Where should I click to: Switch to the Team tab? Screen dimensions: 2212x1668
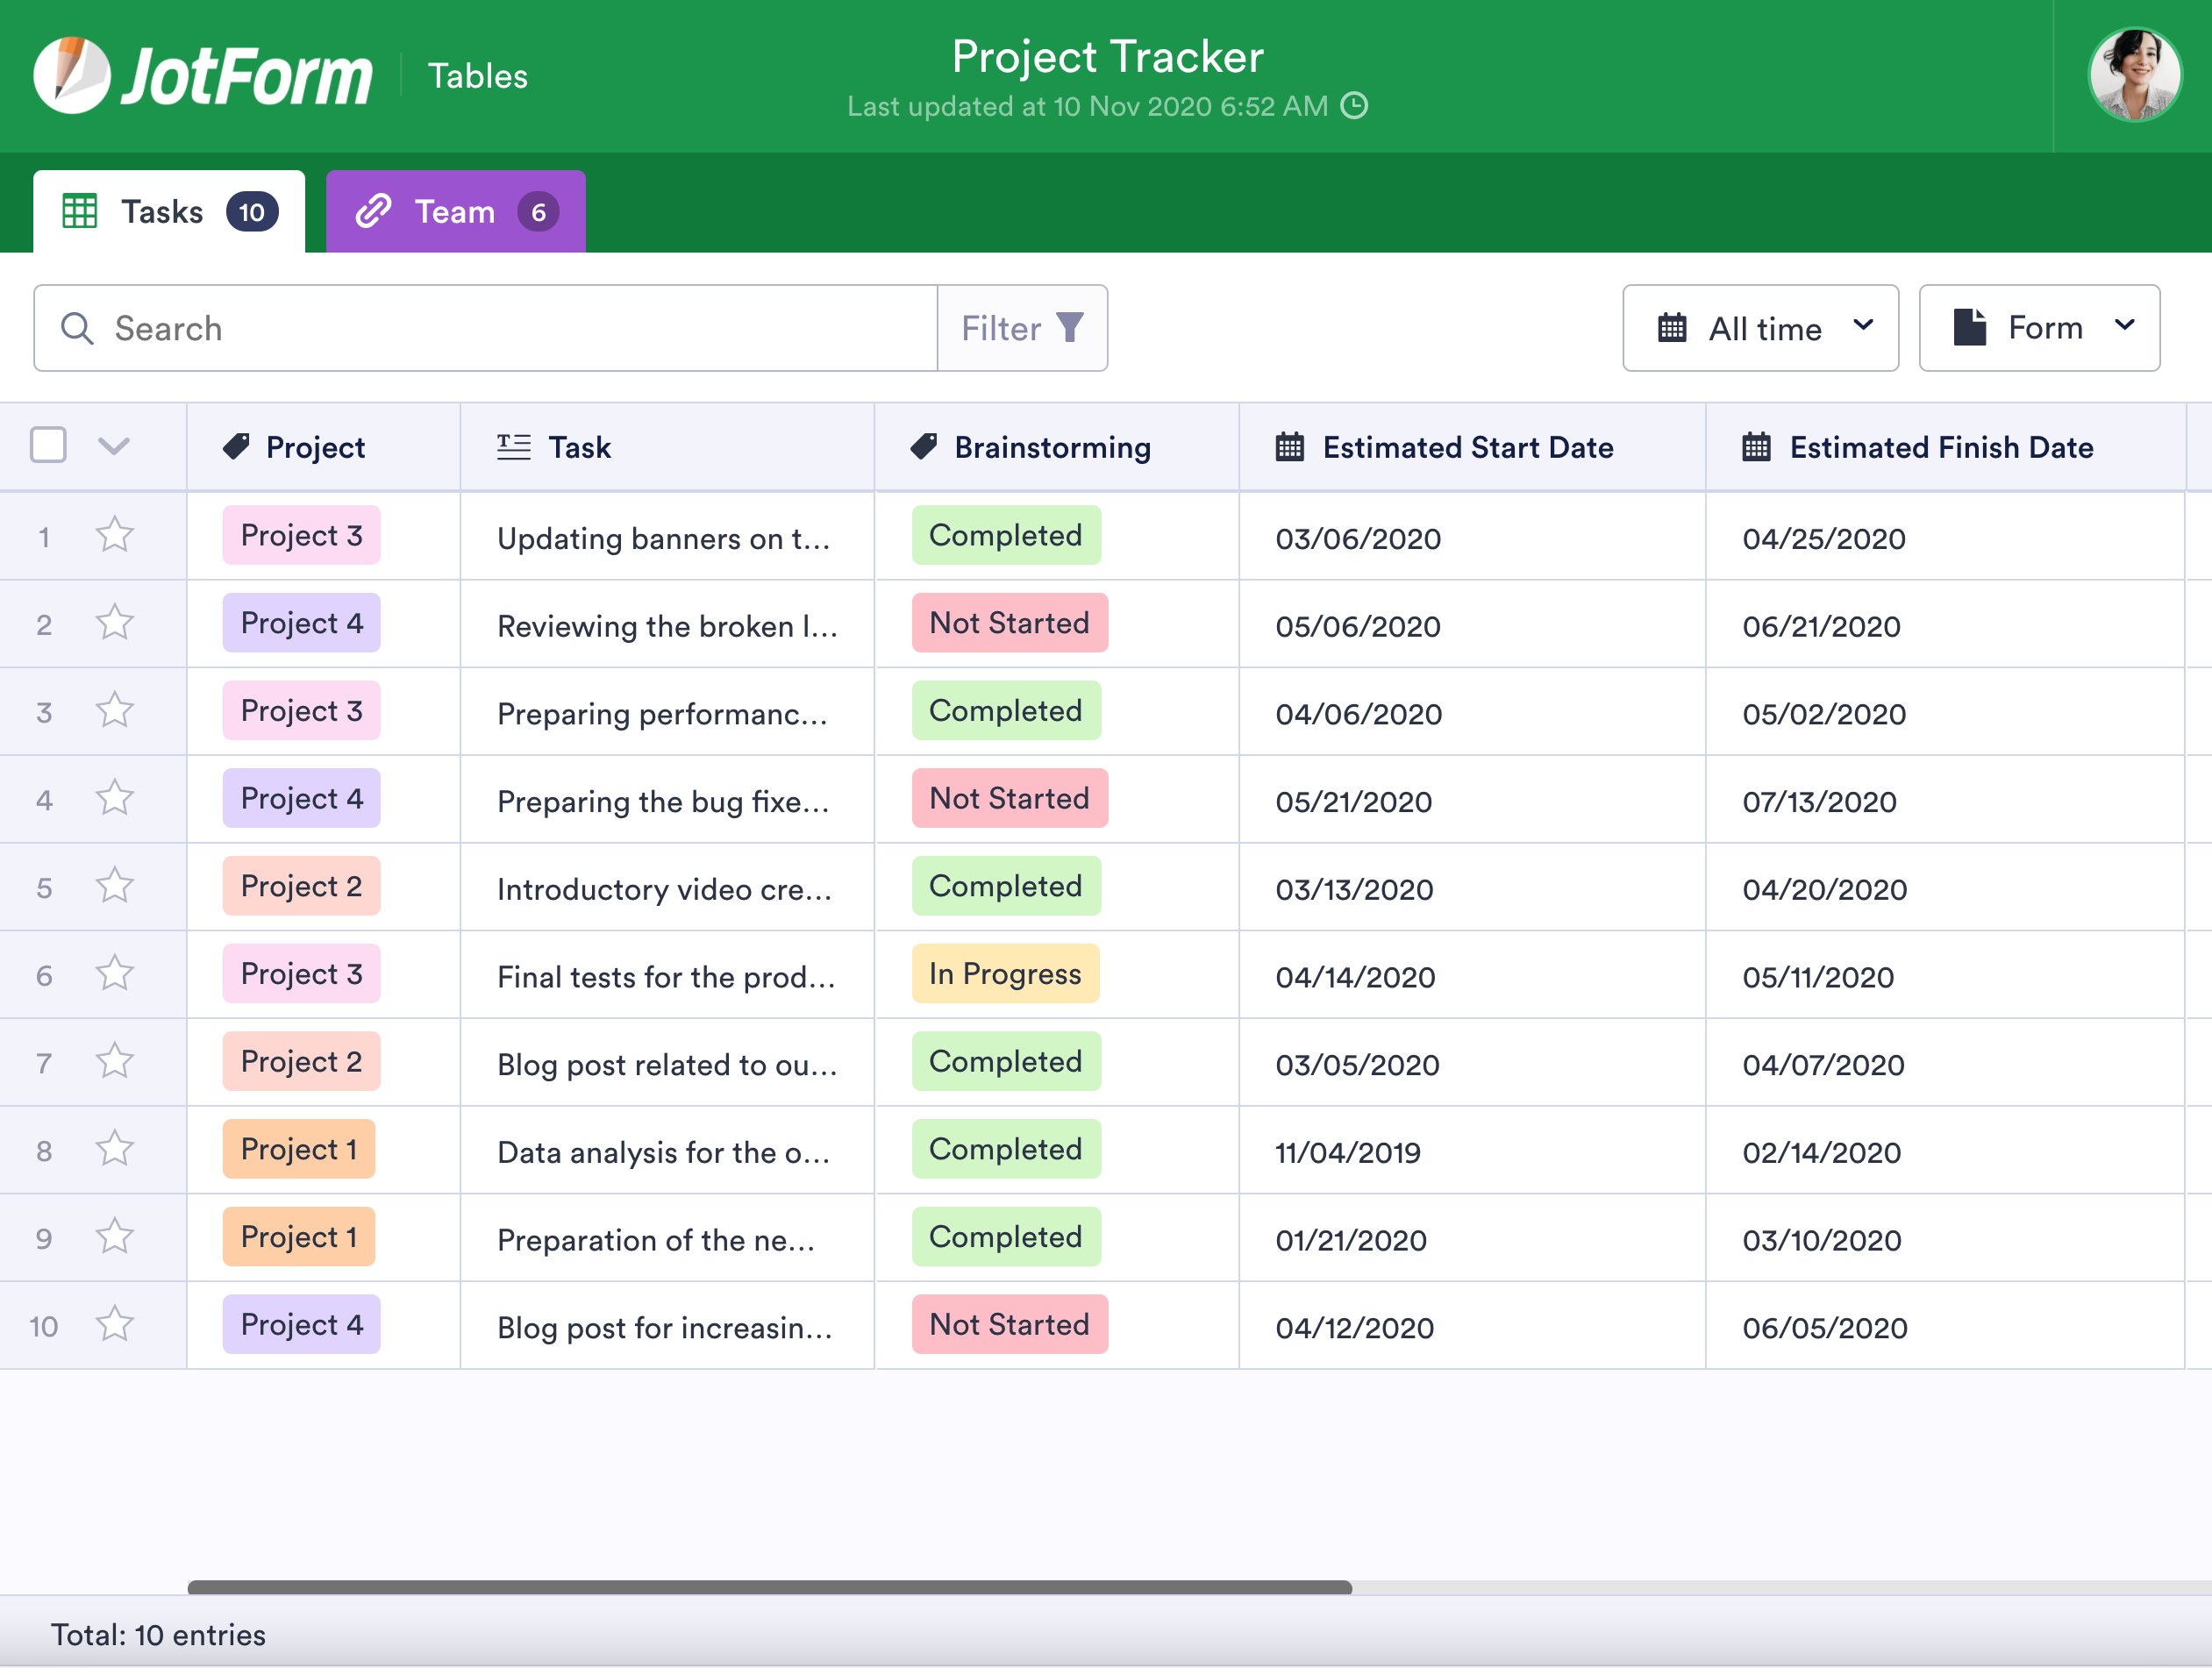pos(456,212)
